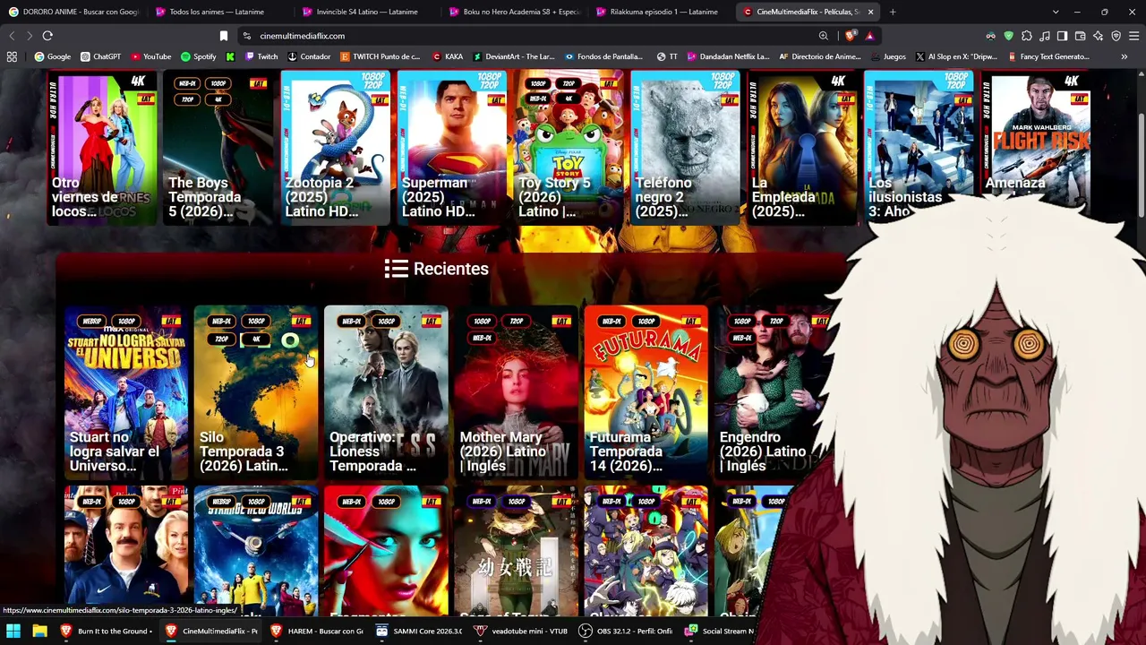This screenshot has height=645, width=1146.
Task: Click the green Kick bookmark icon
Action: 230,56
